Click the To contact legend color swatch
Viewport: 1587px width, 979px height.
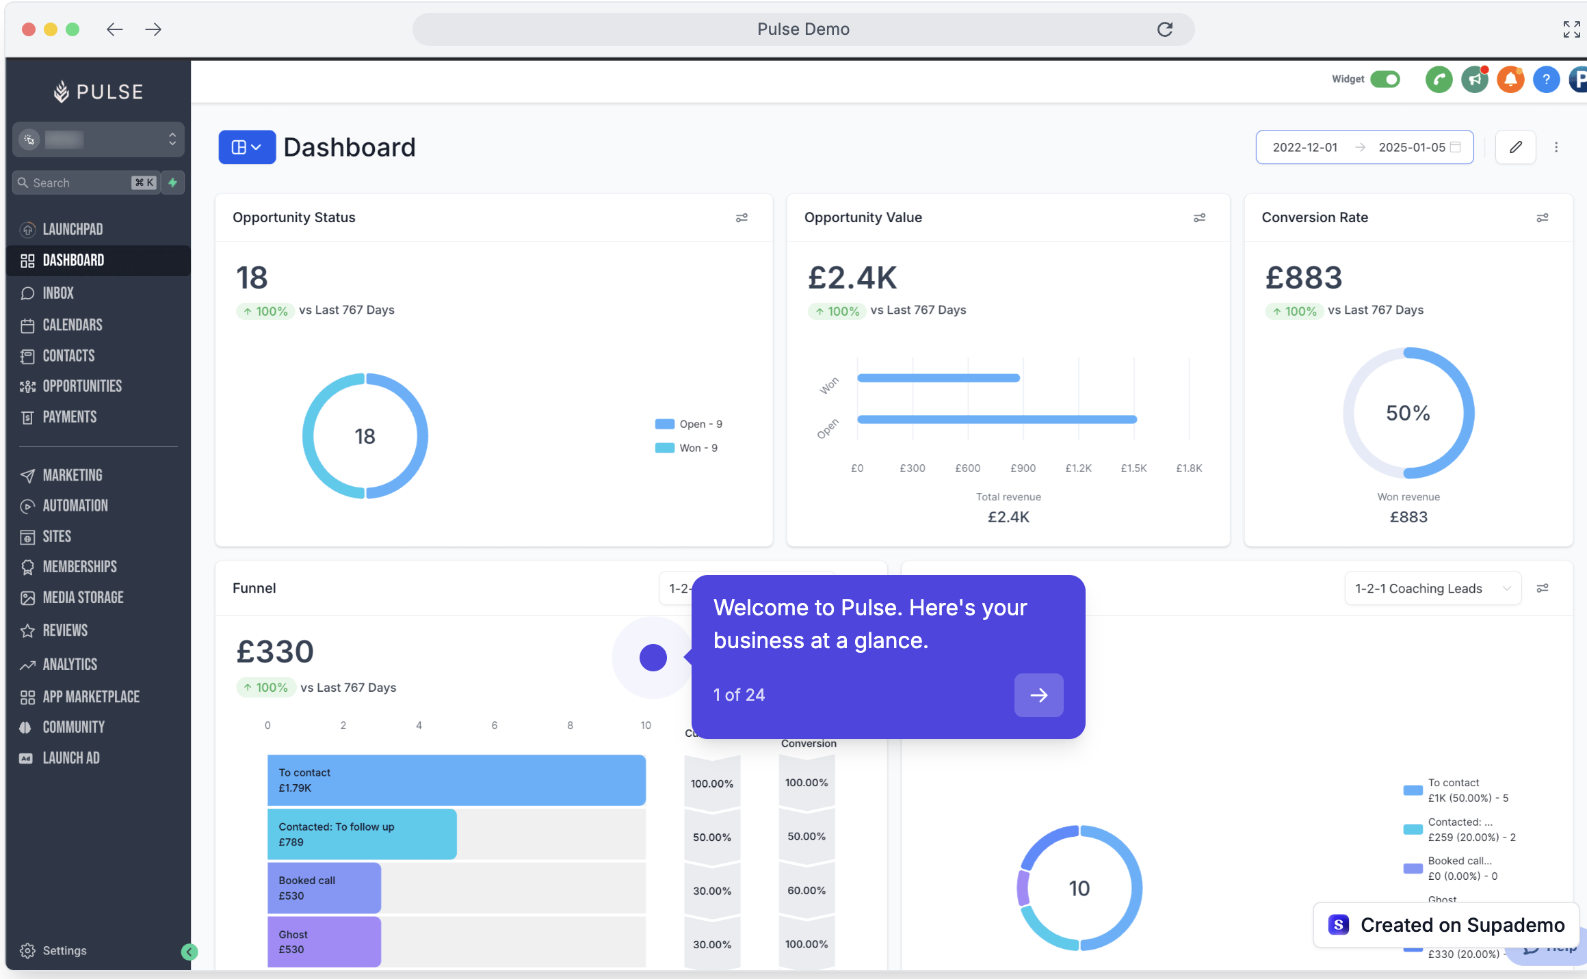[x=1413, y=790]
